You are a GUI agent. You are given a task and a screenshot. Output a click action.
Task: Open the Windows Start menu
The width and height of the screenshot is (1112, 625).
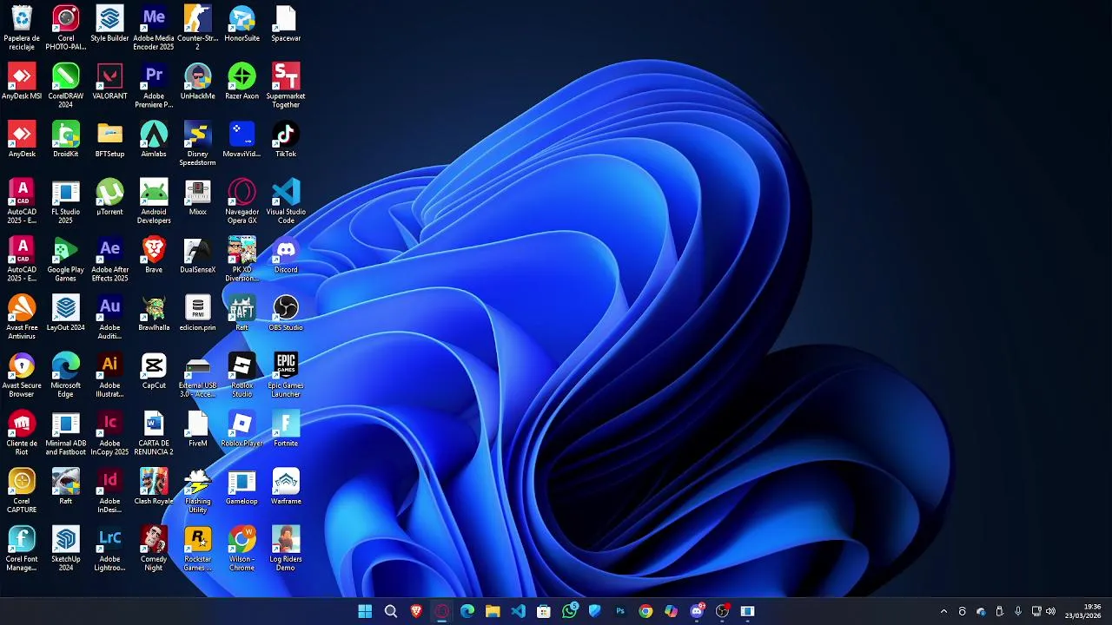[x=365, y=611]
